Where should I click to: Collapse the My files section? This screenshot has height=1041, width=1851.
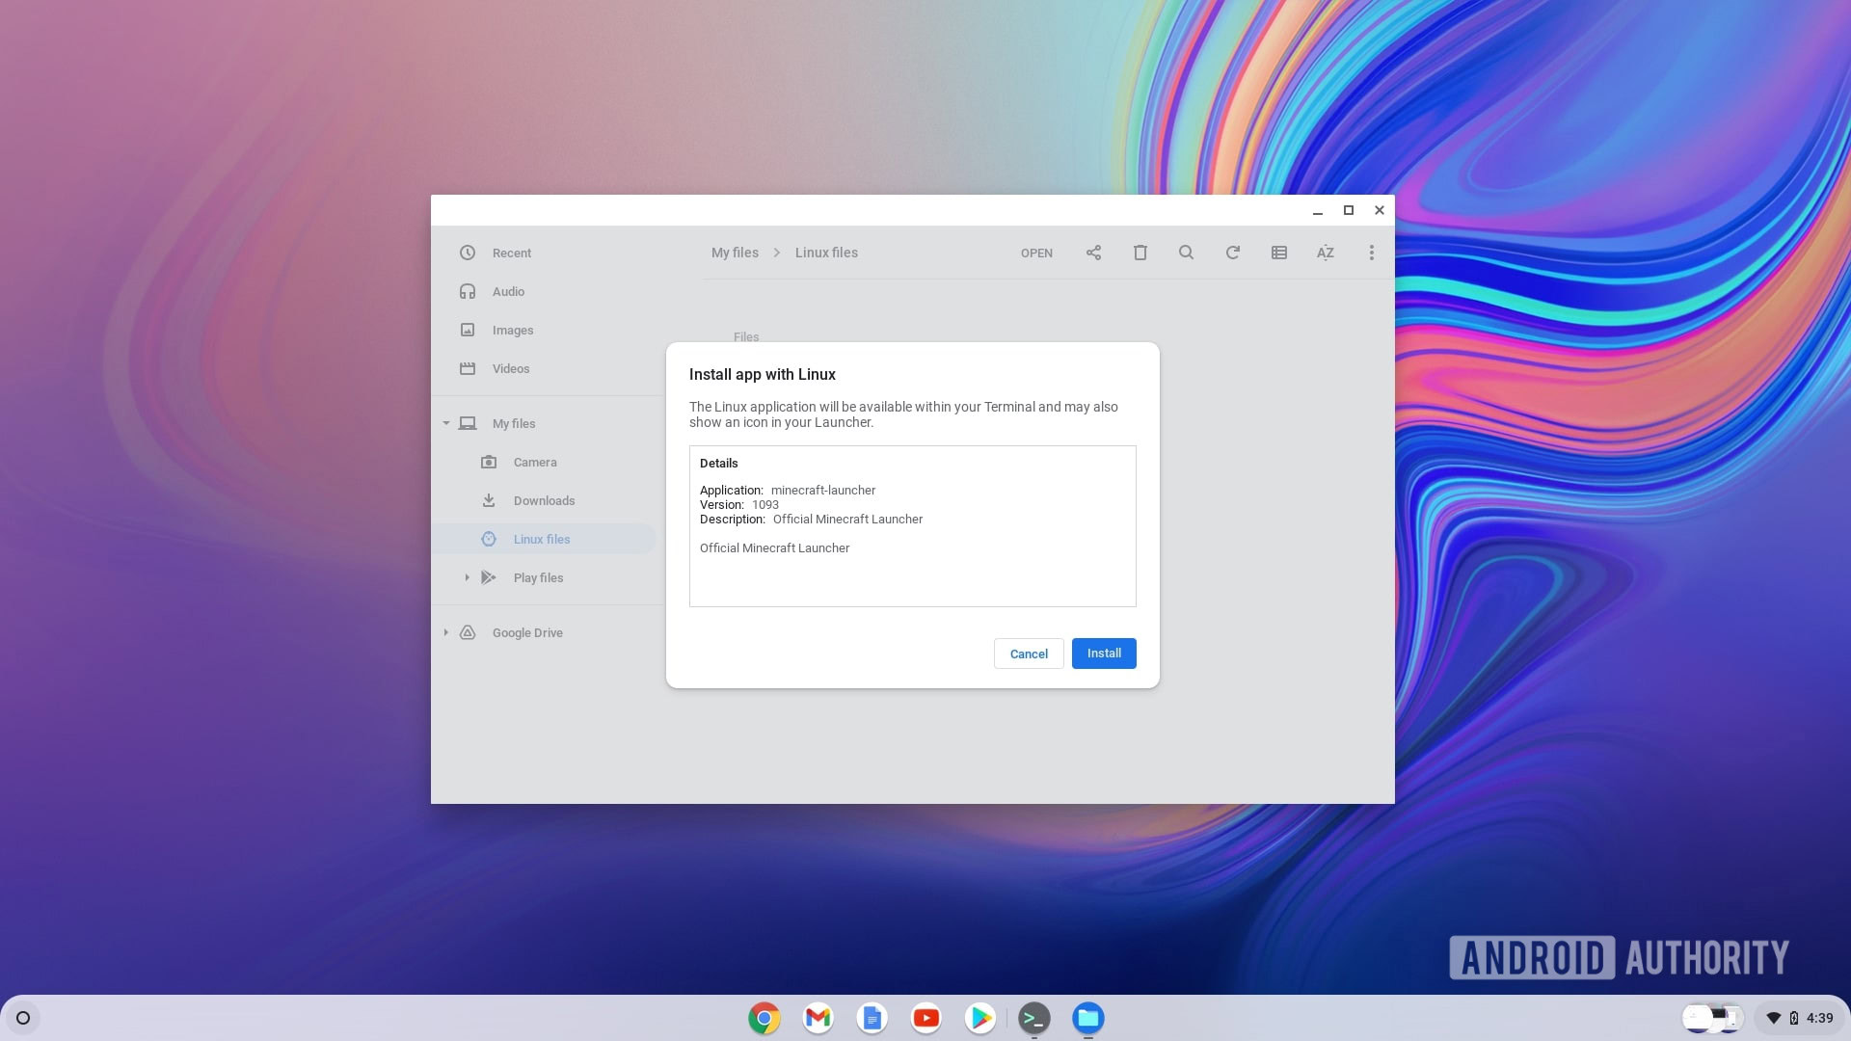point(446,423)
